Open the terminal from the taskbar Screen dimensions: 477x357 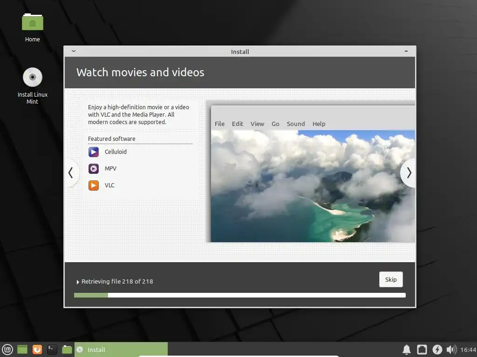pyautogui.click(x=52, y=350)
